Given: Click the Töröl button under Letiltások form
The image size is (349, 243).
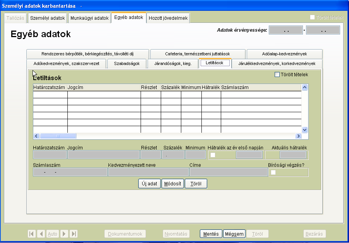Looking at the screenshot, I should tap(196, 184).
